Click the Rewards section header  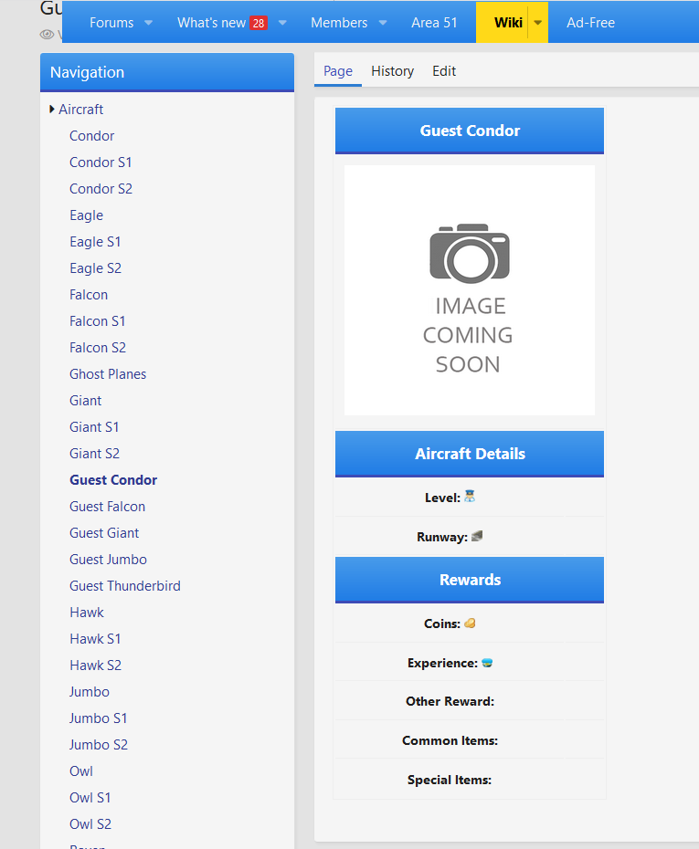[470, 580]
